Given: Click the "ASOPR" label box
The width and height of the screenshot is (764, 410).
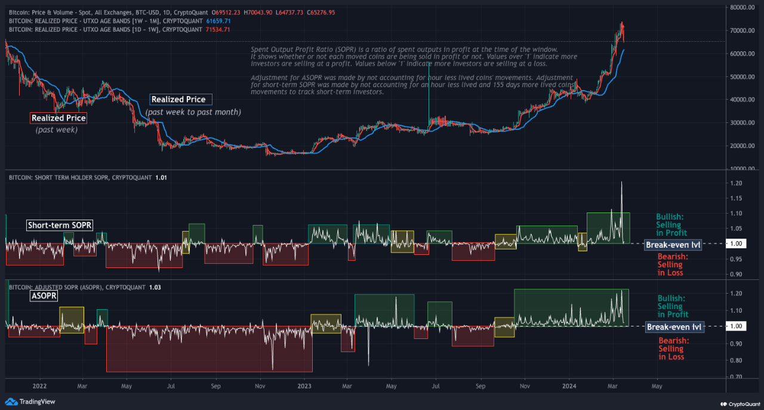Looking at the screenshot, I should tap(44, 295).
